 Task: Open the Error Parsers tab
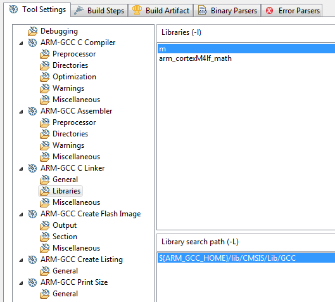(x=292, y=11)
